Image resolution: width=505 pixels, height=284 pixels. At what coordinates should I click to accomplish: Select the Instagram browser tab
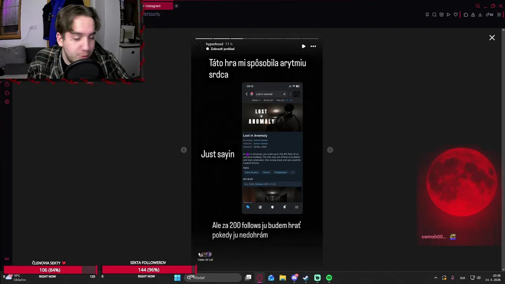coord(157,6)
